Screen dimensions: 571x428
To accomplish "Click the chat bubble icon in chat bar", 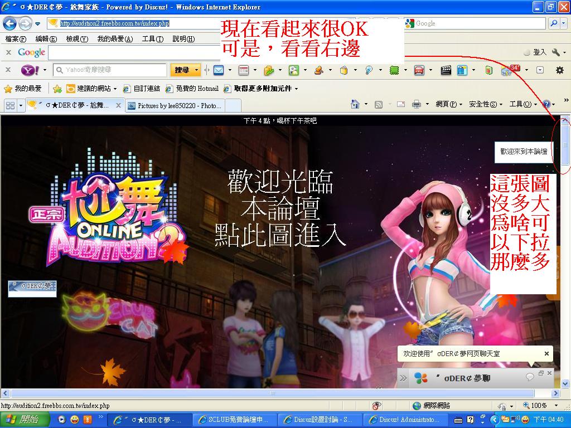I will coord(530,376).
